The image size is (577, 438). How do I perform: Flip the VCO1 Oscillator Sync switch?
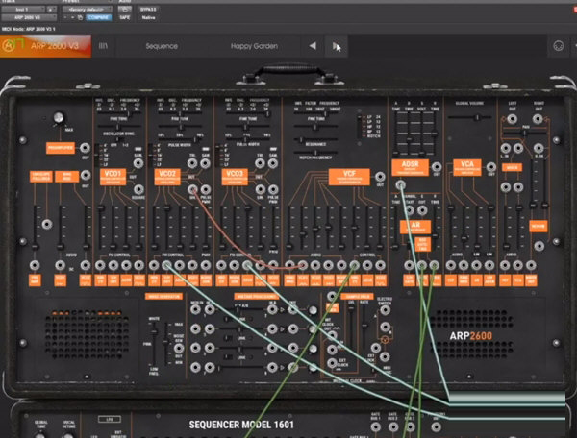[117, 139]
